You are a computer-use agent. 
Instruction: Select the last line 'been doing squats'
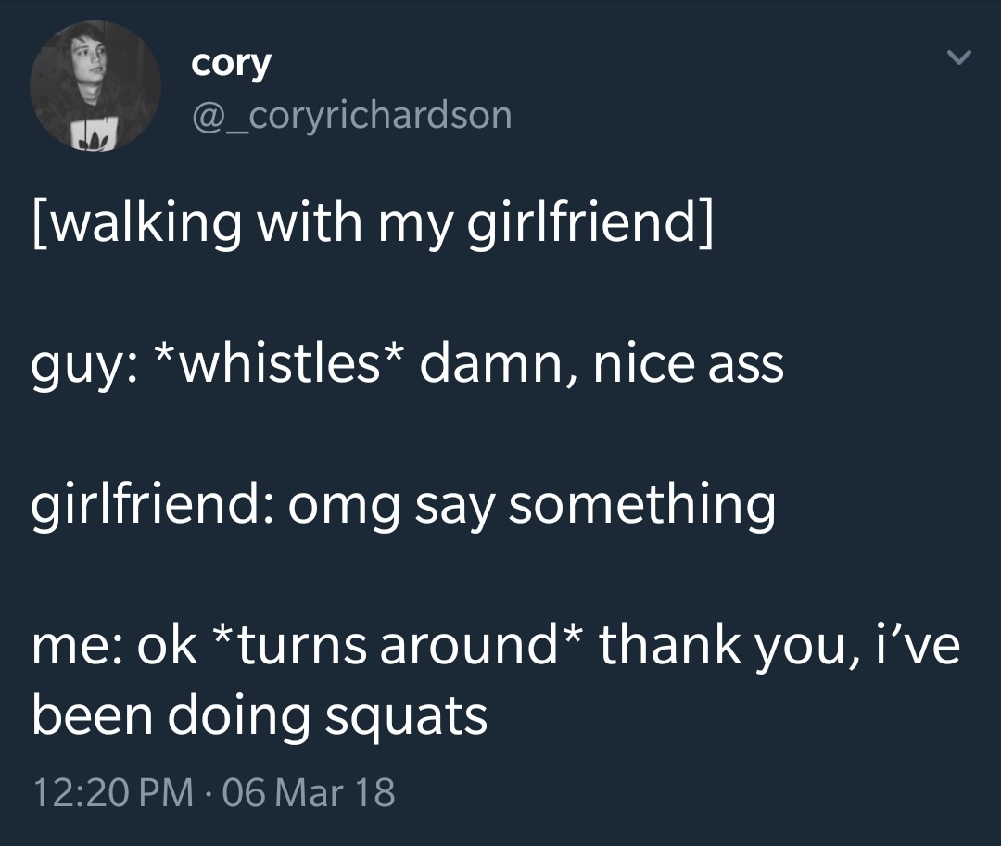[260, 716]
